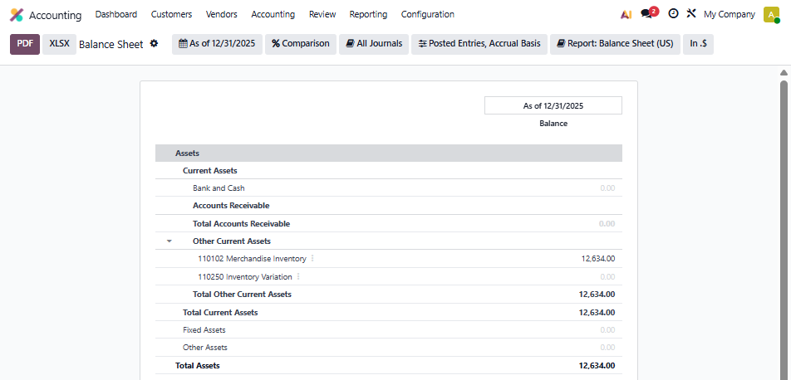Open the Report: Balance Sheet (US) selector
The height and width of the screenshot is (380, 791).
615,44
